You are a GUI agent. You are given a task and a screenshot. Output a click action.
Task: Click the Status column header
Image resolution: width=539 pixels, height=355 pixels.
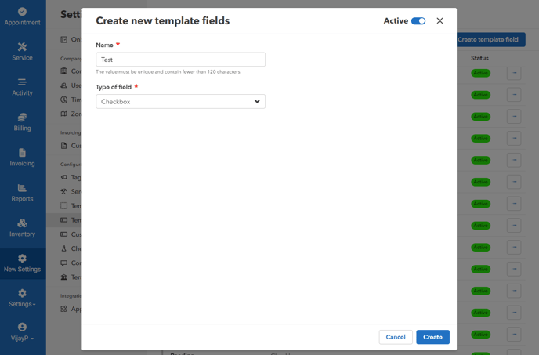click(x=479, y=58)
